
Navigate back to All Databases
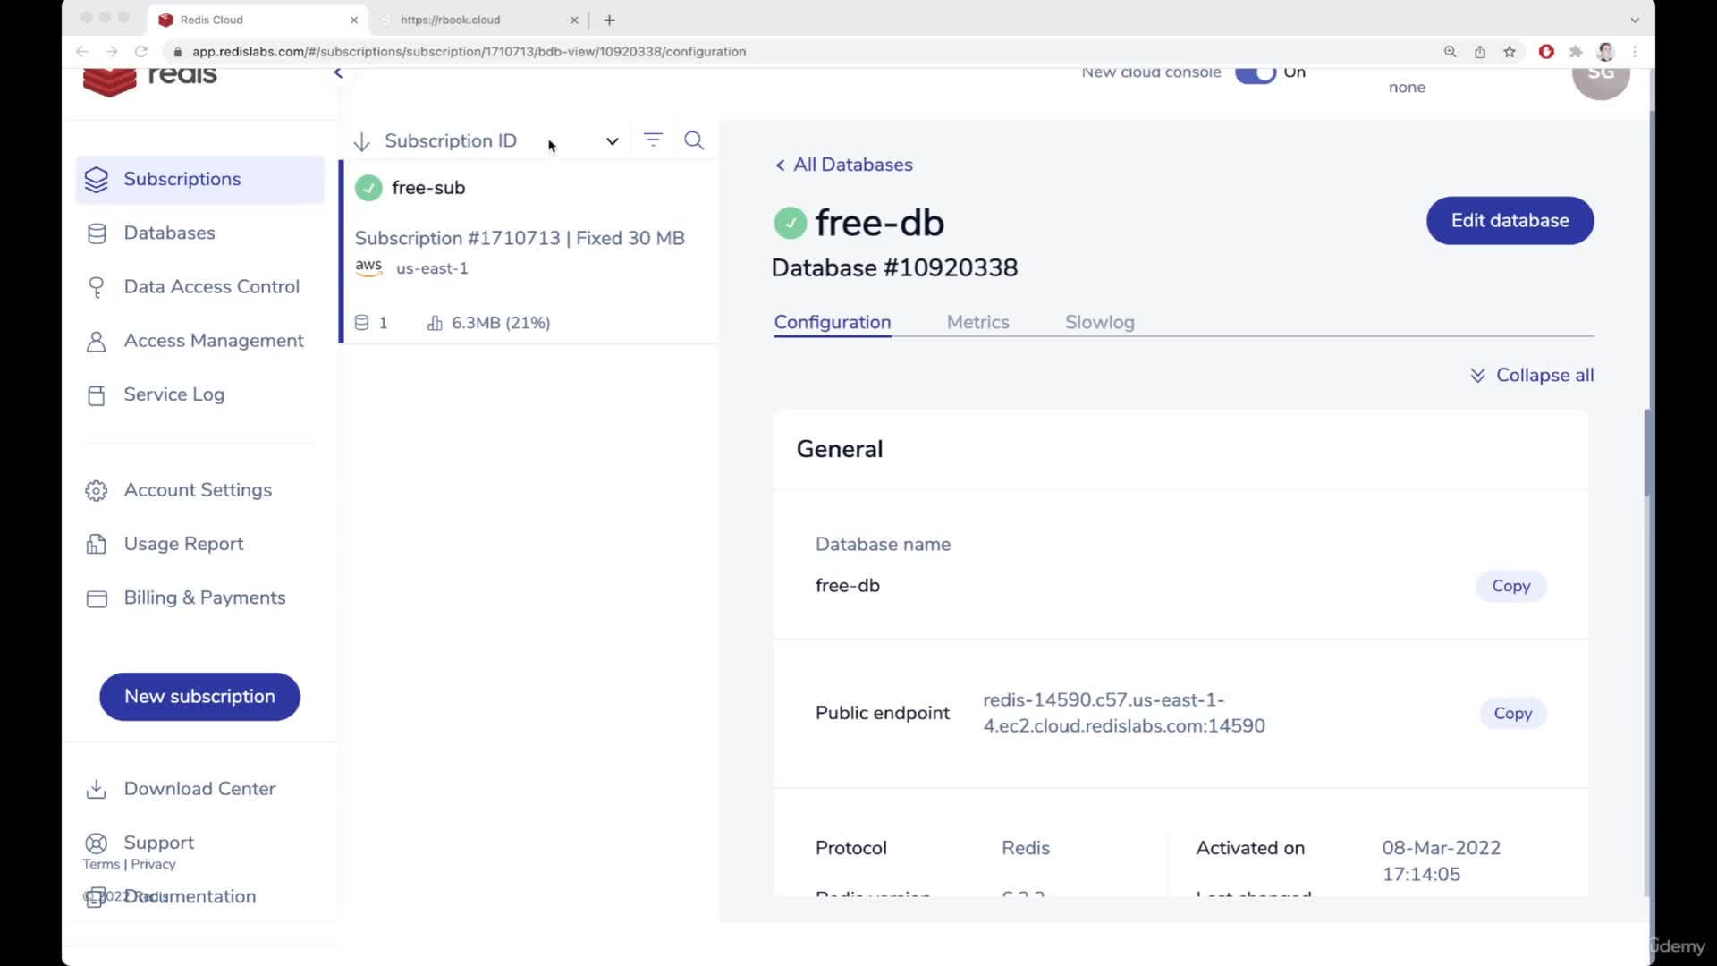tap(843, 164)
